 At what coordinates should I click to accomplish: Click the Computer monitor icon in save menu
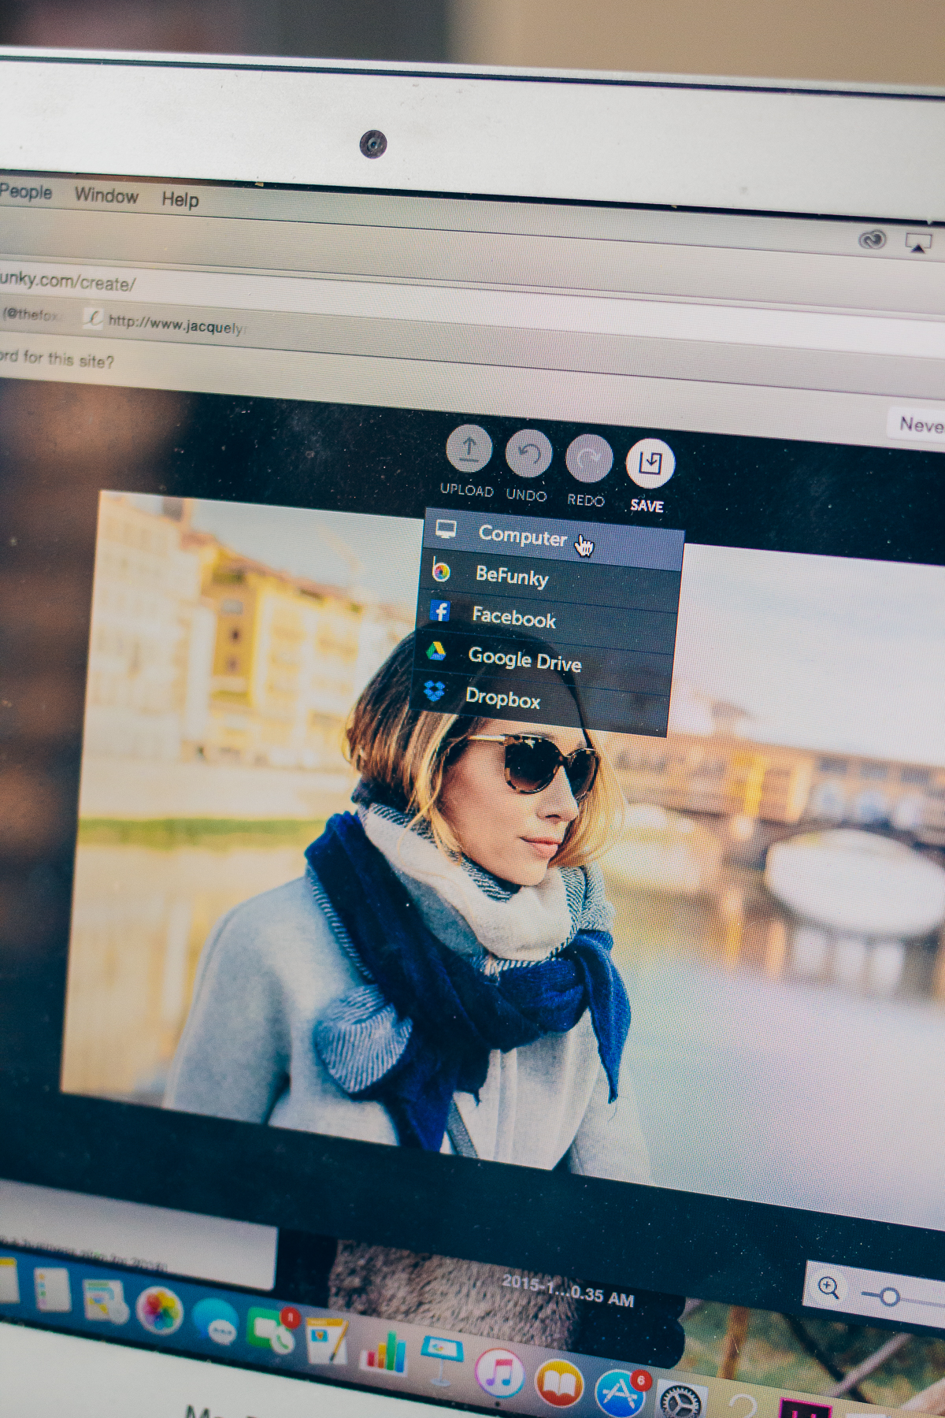click(446, 529)
